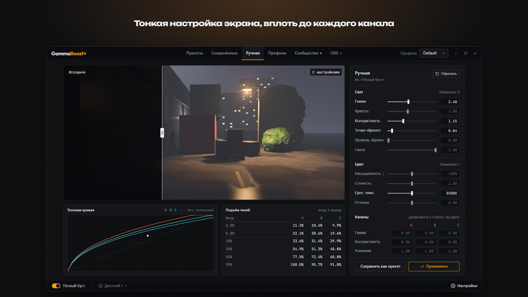Viewport: 528px width, 297px height.
Task: Toggle the Тёплый буст switch off
Action: point(56,286)
